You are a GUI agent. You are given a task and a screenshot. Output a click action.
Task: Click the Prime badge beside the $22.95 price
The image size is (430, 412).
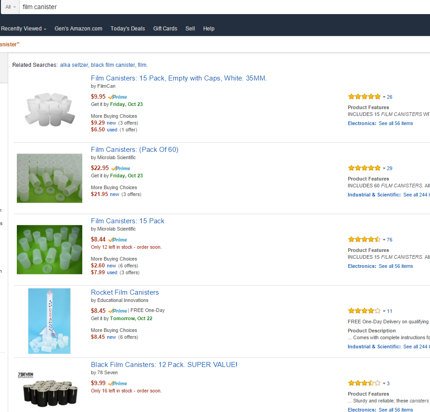point(121,168)
